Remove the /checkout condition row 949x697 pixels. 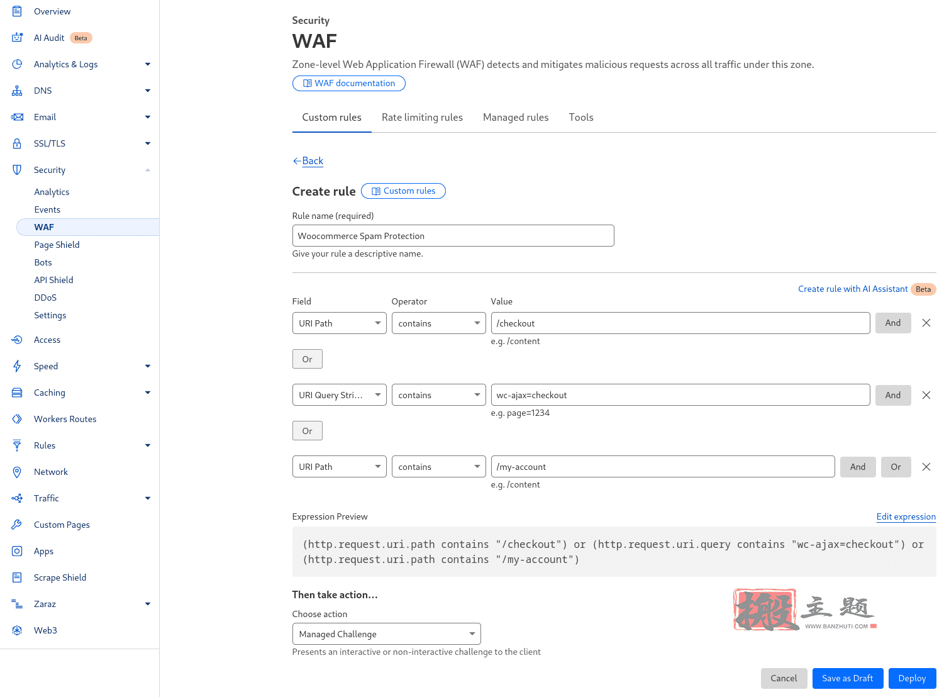click(926, 323)
